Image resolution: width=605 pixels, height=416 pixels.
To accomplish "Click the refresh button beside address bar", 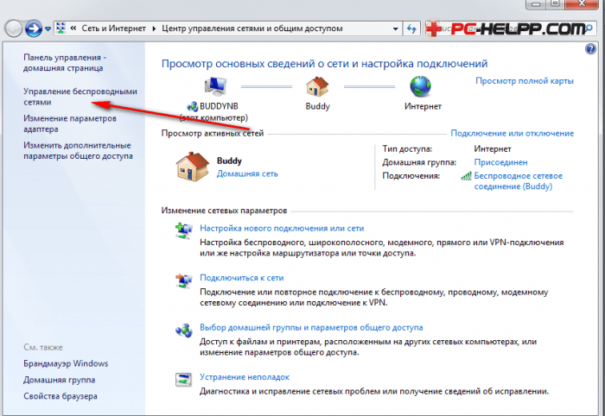I will pos(411,28).
